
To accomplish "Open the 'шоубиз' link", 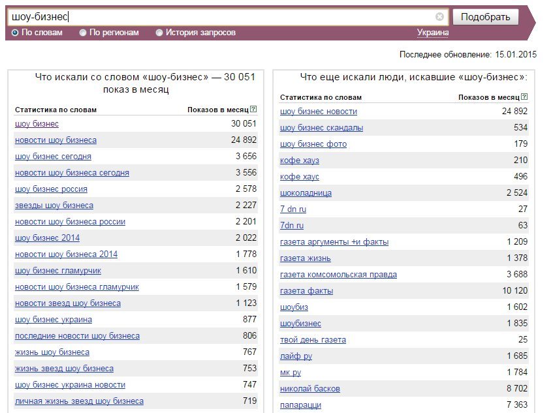I will point(294,307).
